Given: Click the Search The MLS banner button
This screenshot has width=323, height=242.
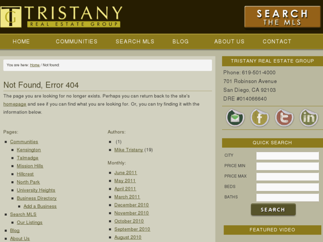Looking at the screenshot, I should pos(282,17).
